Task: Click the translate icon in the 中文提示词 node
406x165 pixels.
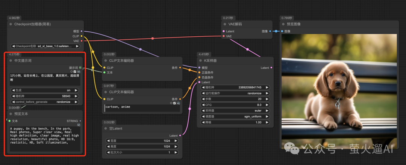Action: point(79,71)
